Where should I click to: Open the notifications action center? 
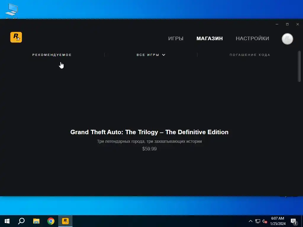pos(294,221)
